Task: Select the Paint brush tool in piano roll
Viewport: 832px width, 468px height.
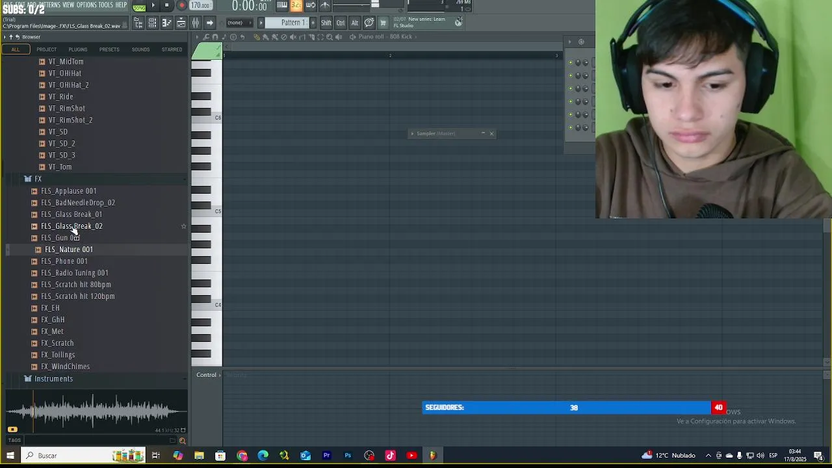Action: (266, 37)
